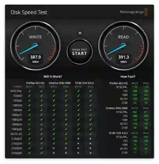
Task: Click the Speed Test Start button
Action: 80,52
